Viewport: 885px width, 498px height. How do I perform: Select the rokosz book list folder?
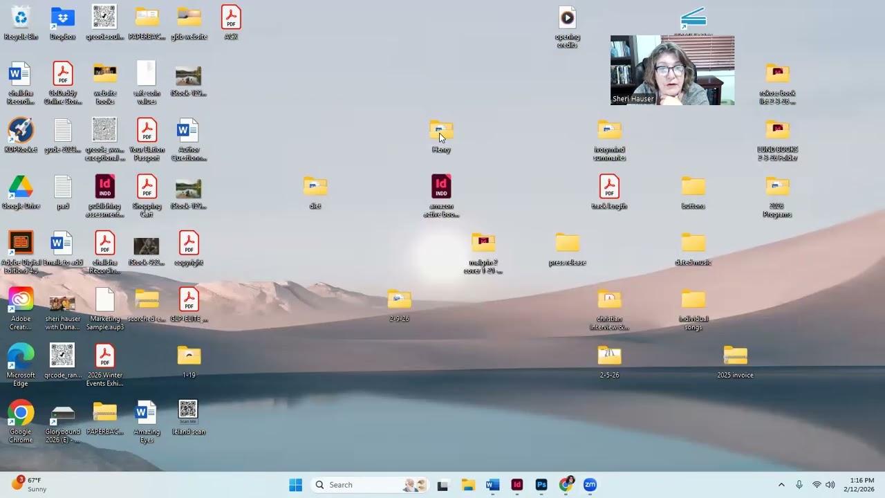(x=777, y=84)
